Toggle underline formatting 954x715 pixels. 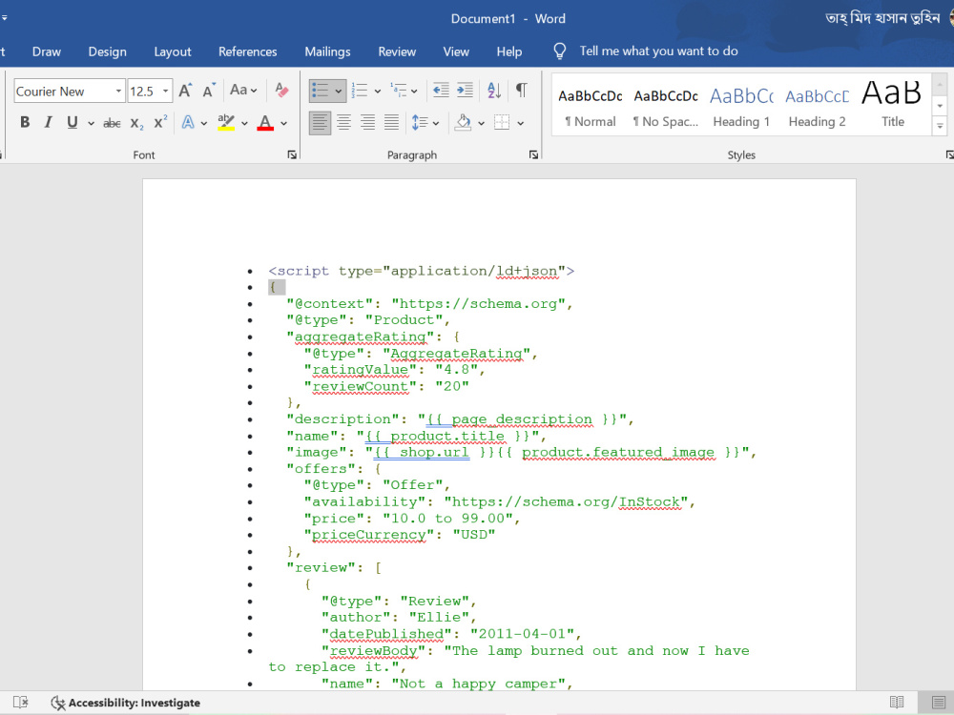[x=73, y=123]
